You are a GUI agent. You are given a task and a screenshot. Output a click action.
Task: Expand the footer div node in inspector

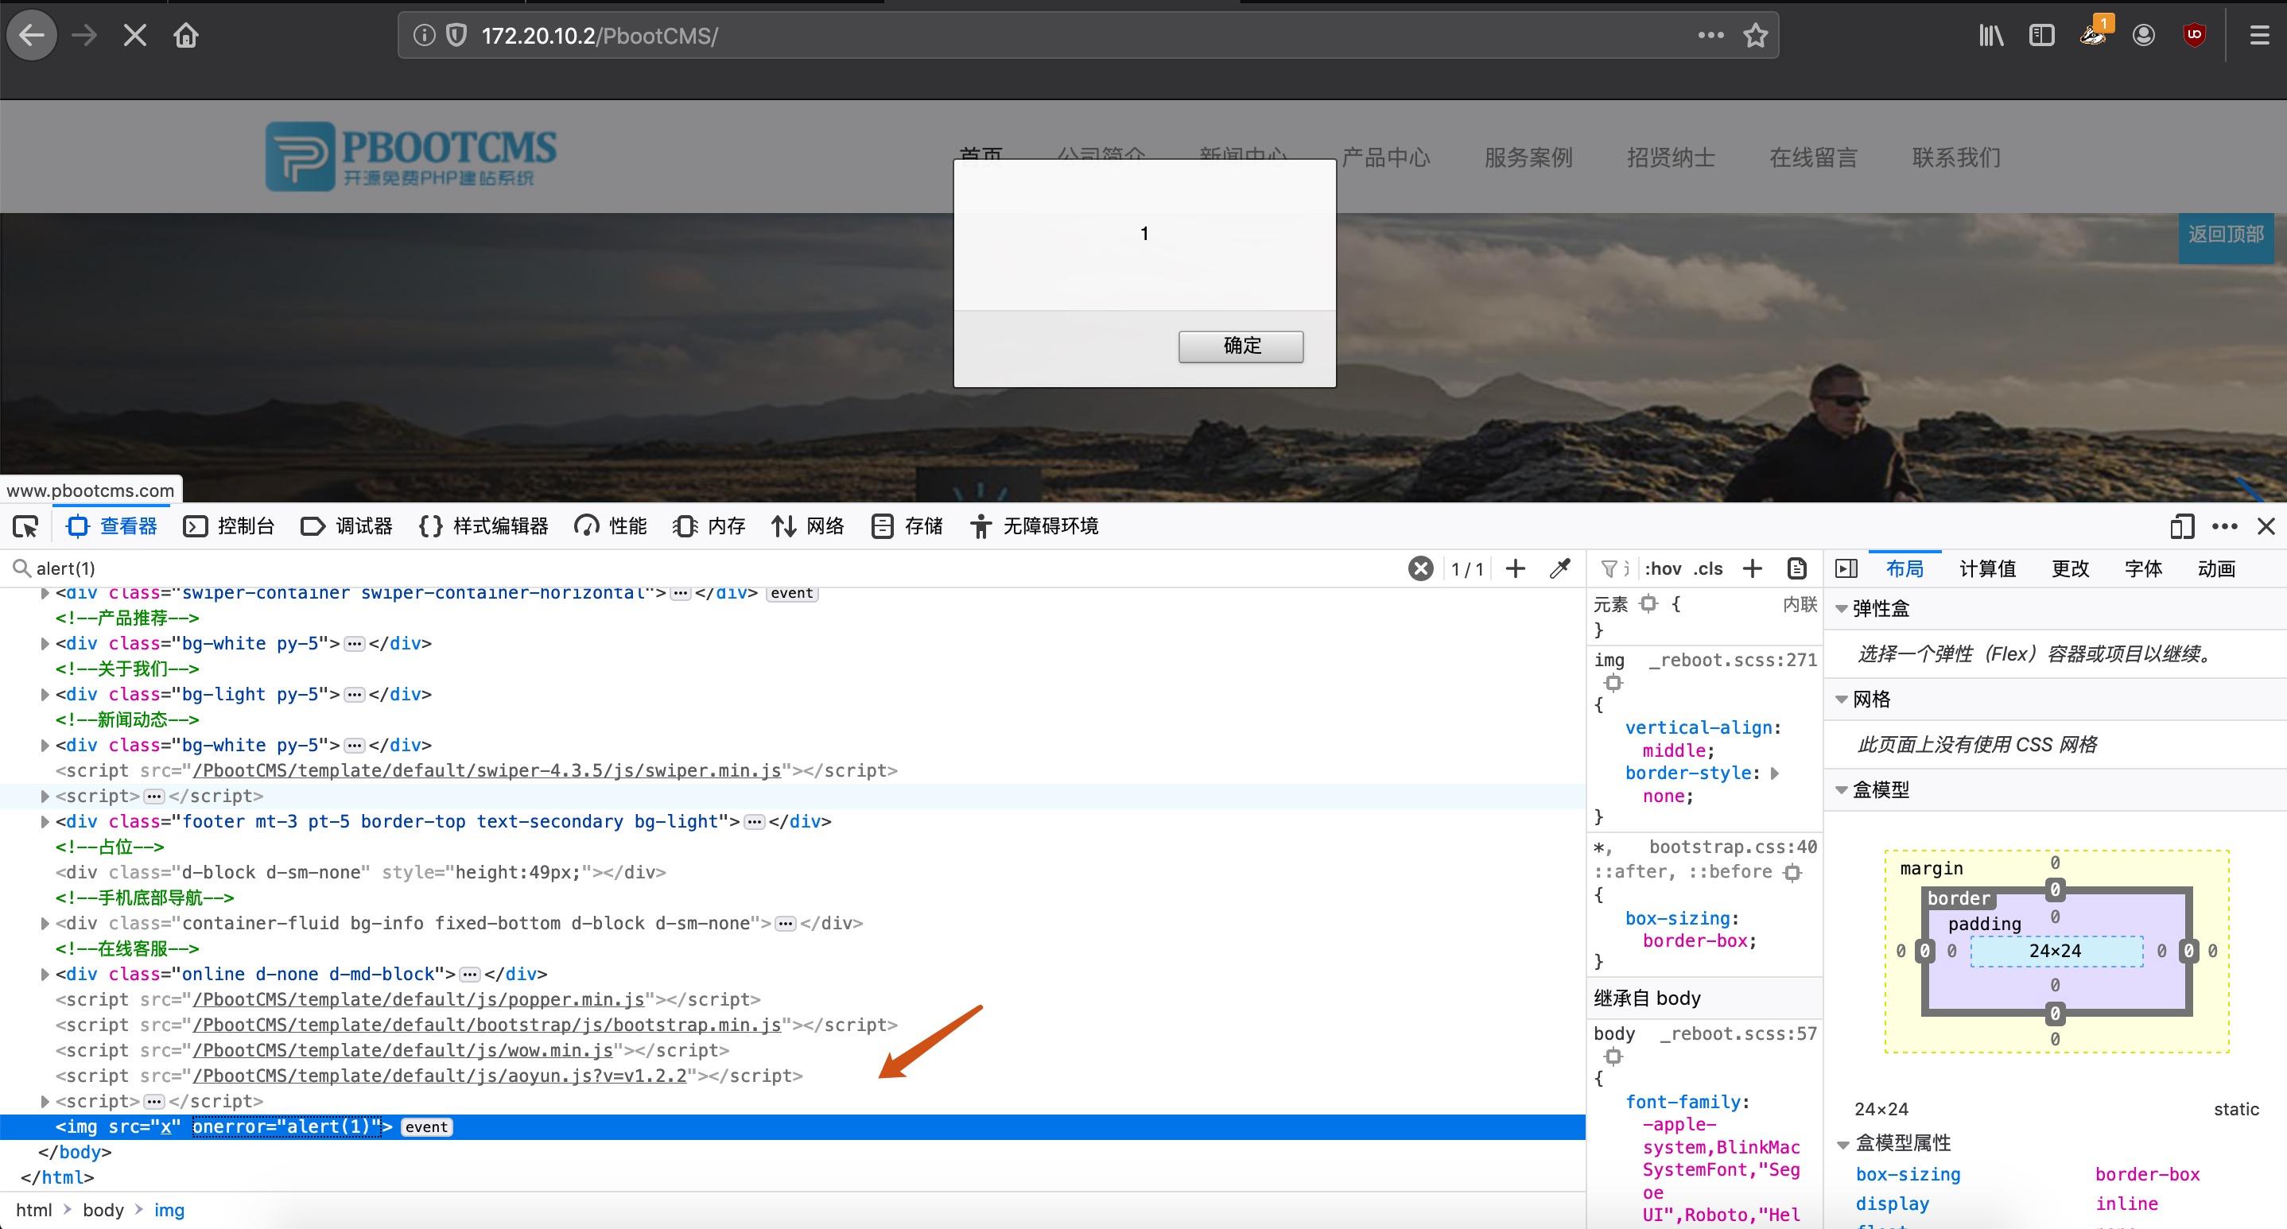(x=45, y=821)
